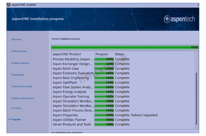Image resolution: width=206 pixels, height=136 pixels.
Task: Select the Aspen Batch Process Deve... row
Action: (123, 110)
